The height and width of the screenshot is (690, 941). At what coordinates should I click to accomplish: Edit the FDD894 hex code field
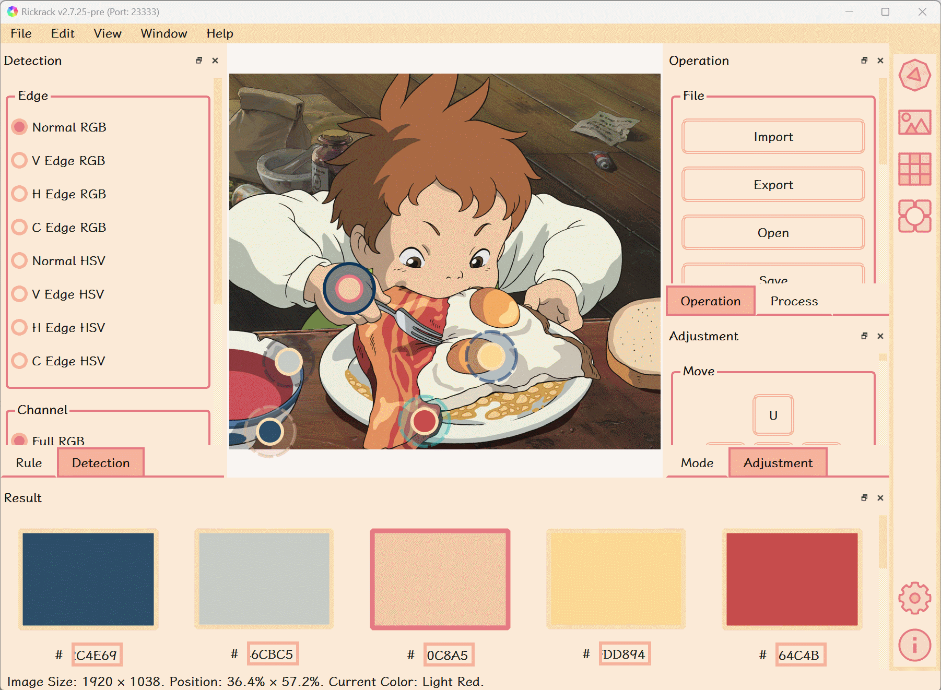pos(625,653)
